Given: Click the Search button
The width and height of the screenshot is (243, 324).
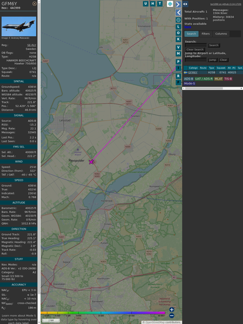Looking at the screenshot, I should tap(214, 45).
